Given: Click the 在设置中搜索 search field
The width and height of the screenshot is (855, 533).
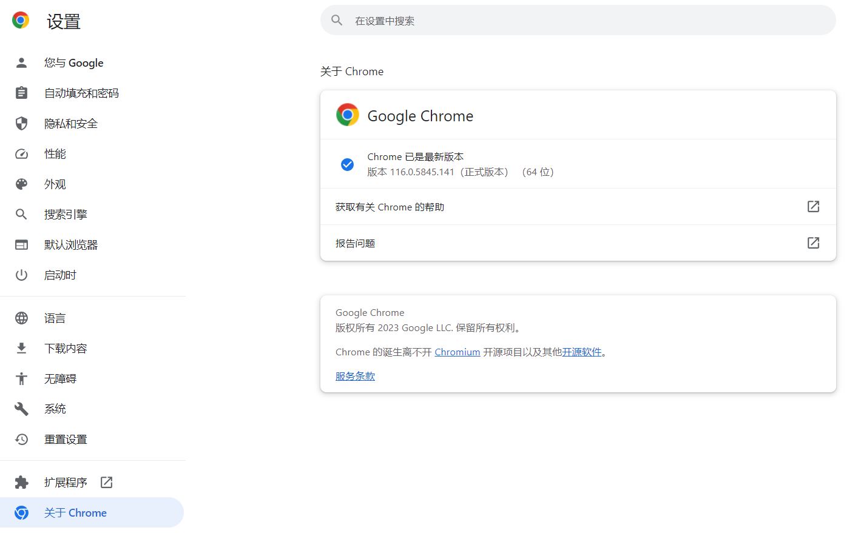Looking at the screenshot, I should 578,20.
